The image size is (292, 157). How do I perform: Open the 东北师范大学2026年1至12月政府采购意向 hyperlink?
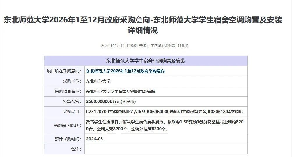pyautogui.click(x=125, y=71)
